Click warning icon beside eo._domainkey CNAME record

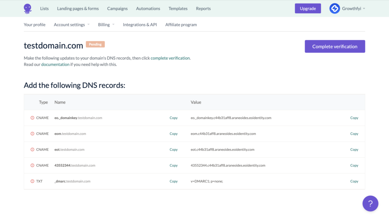click(x=32, y=118)
